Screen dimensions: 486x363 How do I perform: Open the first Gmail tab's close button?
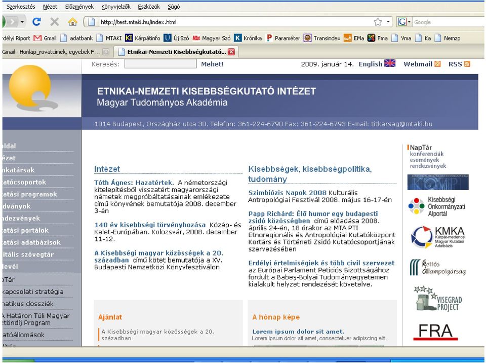(x=106, y=52)
